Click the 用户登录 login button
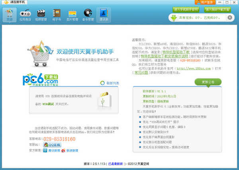 pyautogui.click(x=205, y=2)
